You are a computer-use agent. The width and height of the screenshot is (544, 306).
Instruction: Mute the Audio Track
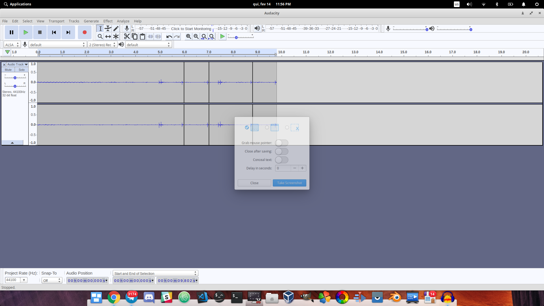click(8, 70)
